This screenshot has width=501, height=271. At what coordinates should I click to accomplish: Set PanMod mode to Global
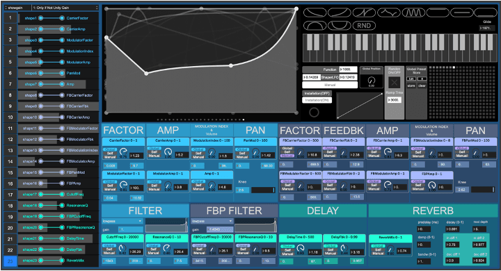point(242,149)
